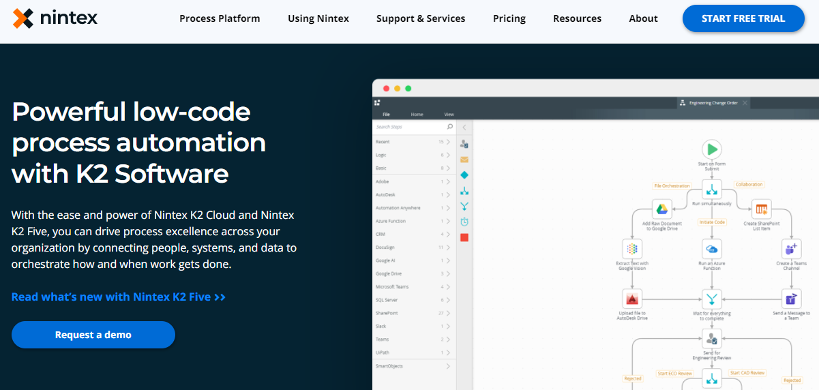Close the Engineering Change Order tab
Image resolution: width=819 pixels, height=390 pixels.
(745, 103)
